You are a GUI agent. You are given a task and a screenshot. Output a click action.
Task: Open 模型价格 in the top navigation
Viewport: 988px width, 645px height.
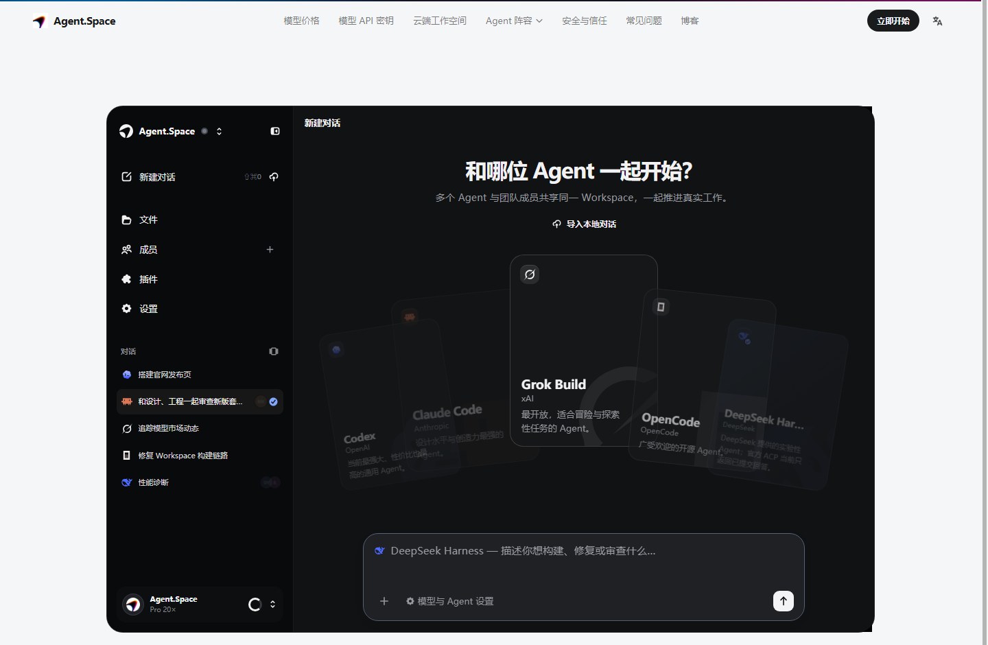pos(302,21)
